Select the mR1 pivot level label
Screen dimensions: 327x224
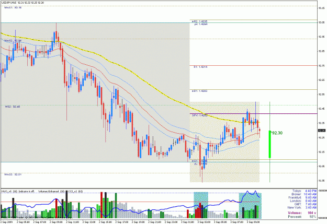pyautogui.click(x=199, y=91)
